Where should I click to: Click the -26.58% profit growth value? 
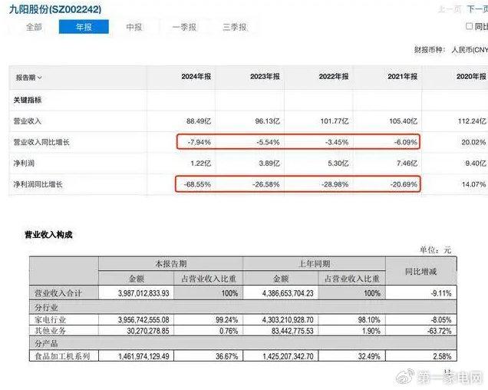(266, 184)
